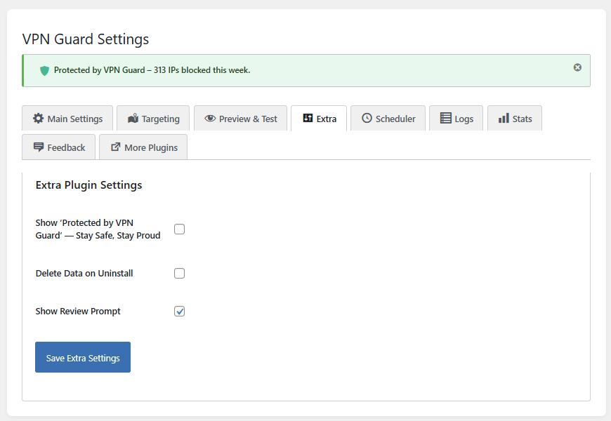The height and width of the screenshot is (421, 611).
Task: Open the Main Settings tab
Action: pos(67,119)
